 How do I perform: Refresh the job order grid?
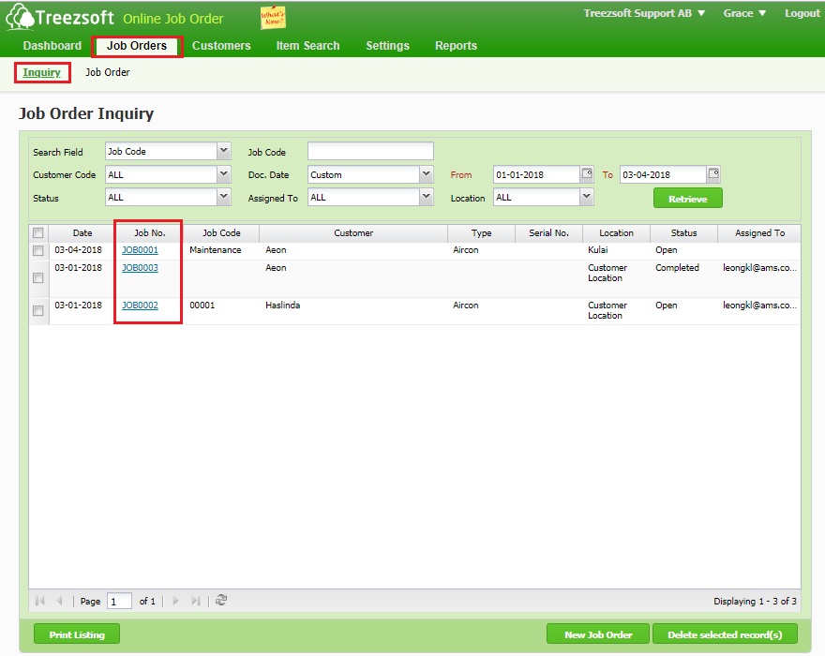pos(221,600)
